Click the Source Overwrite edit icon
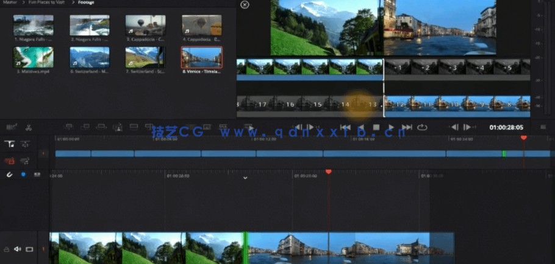 149,127
